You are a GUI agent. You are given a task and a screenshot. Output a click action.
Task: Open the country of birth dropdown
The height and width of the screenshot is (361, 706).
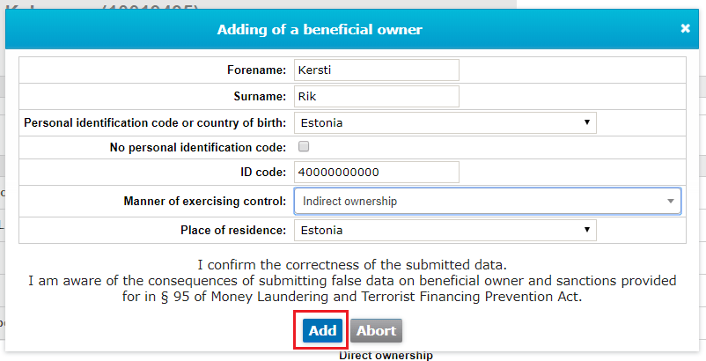[x=445, y=122]
